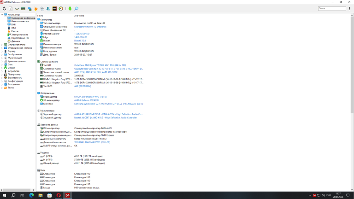
Task: Open the Samsung SyncMaster monitor link
Action: [109, 104]
